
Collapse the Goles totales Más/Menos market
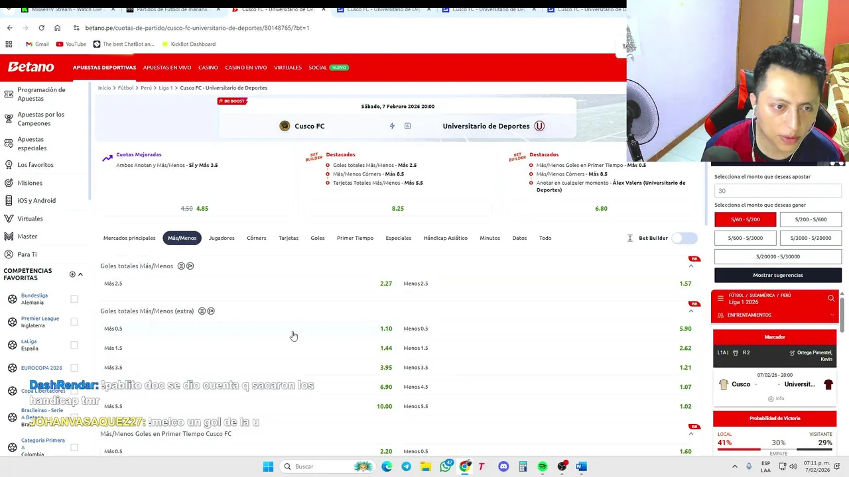click(691, 266)
